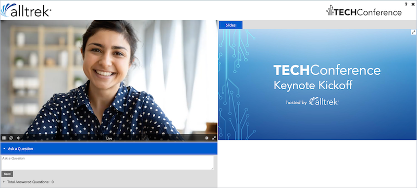Send the question with Send button
Viewport: 417px width, 188px height.
[7, 174]
